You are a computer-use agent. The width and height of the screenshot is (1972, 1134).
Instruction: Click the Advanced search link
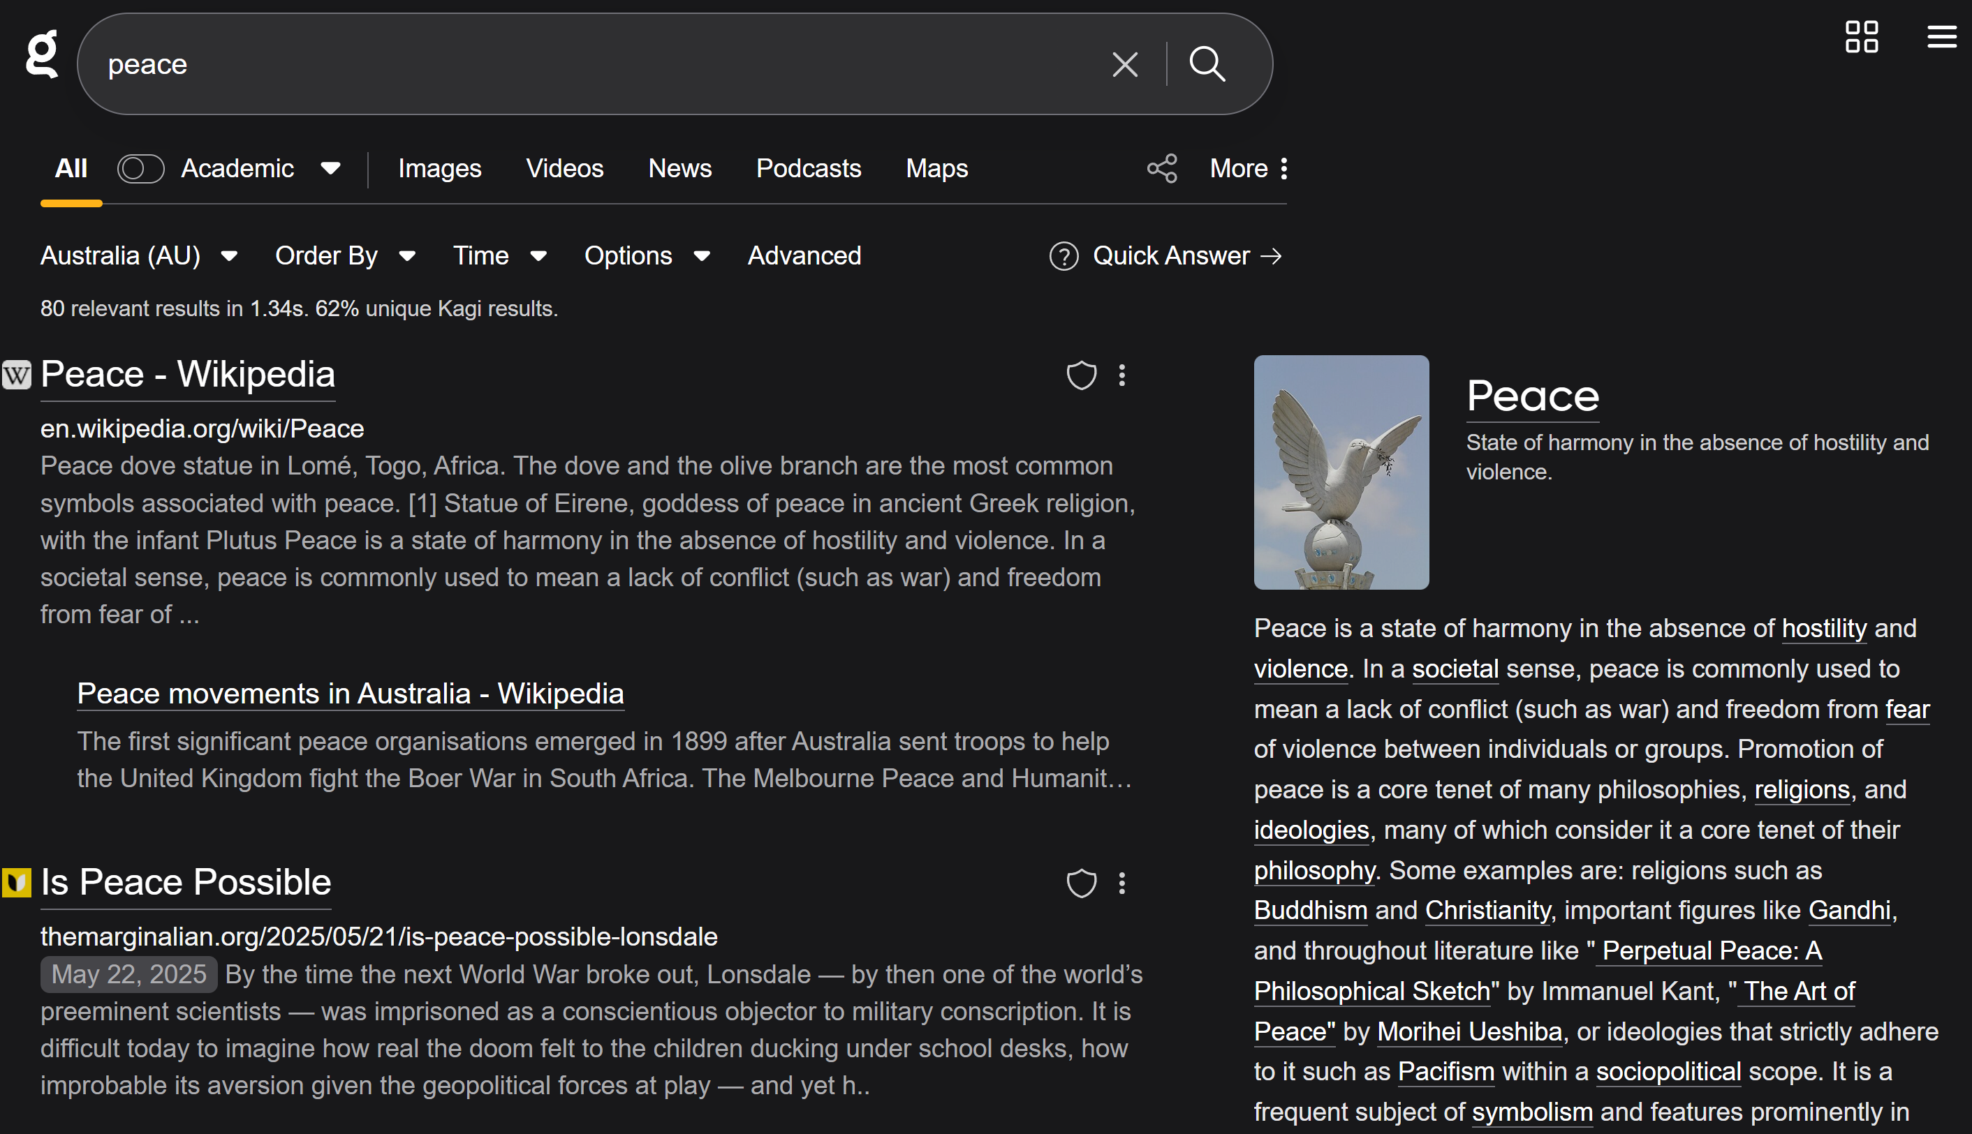pyautogui.click(x=804, y=256)
